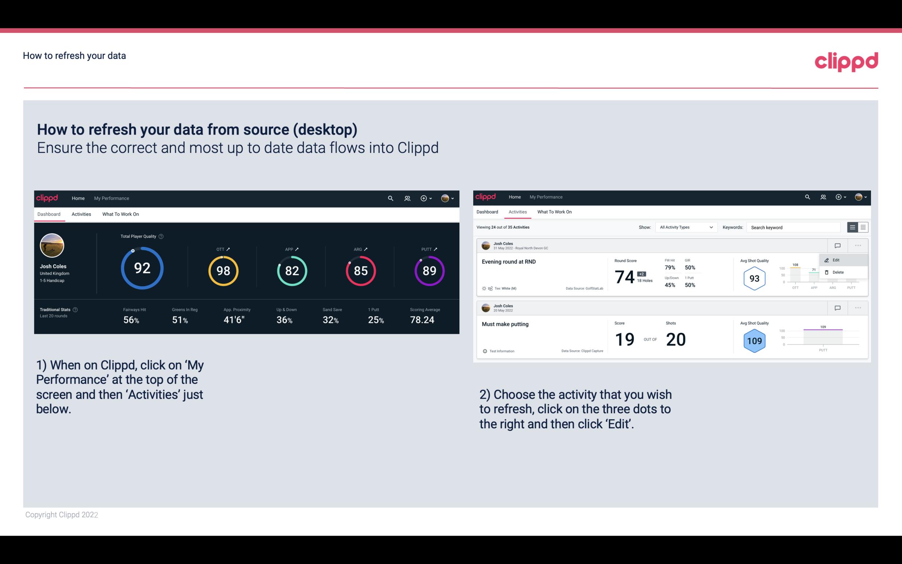902x564 pixels.
Task: Click the search icon in navigation bar
Action: (390, 197)
